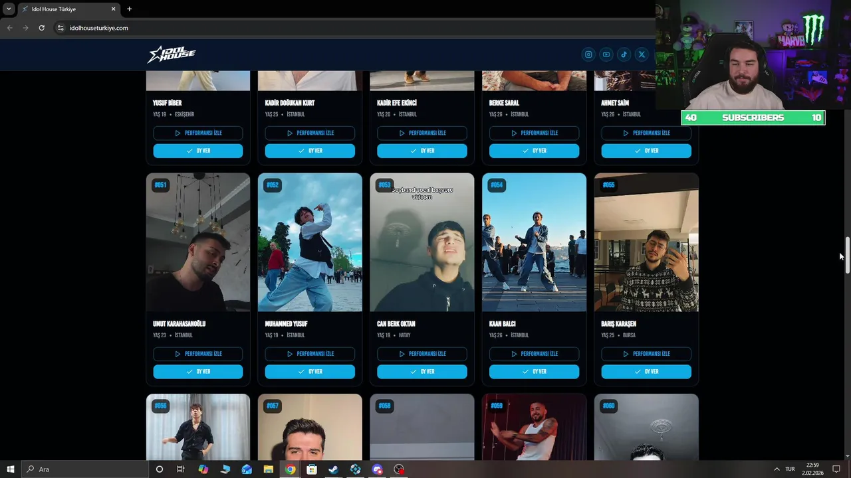Viewport: 851px width, 478px height.
Task: Open Idol House TikTok icon in header
Action: point(624,54)
